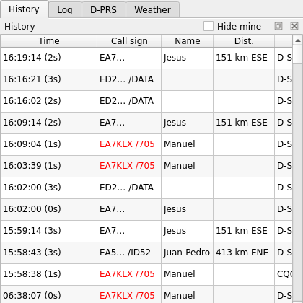Screen dimensions: 303x303
Task: Click the vertical scrollbar track
Action: (x=298, y=183)
